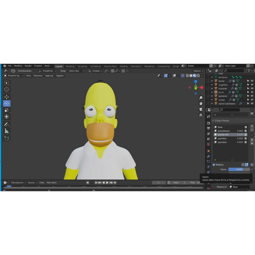Switch to the Modeling workspace tab

(70, 66)
